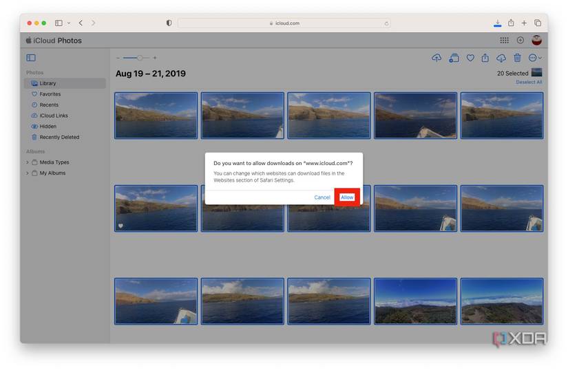
Task: Select the My Albums folder row
Action: (65, 173)
